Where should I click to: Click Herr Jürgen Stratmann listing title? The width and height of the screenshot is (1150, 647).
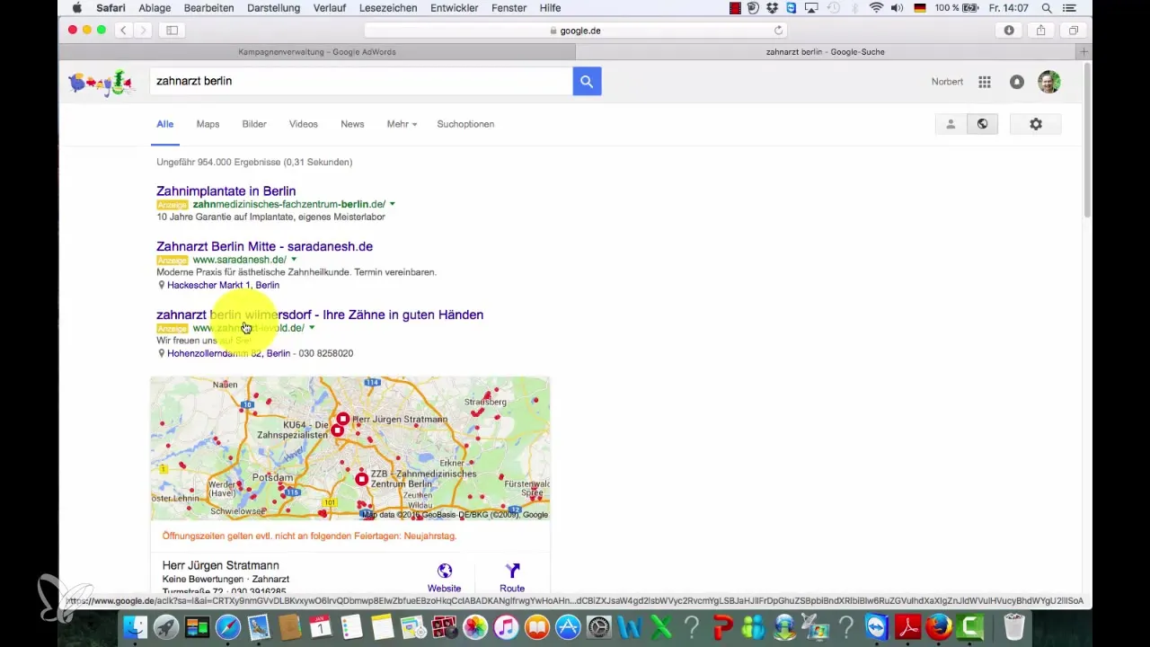pos(220,566)
